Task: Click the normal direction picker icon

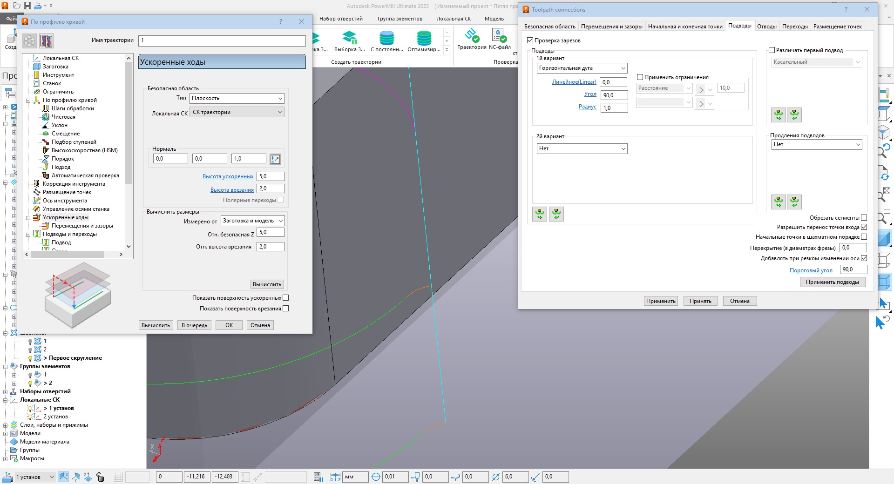Action: click(x=275, y=159)
